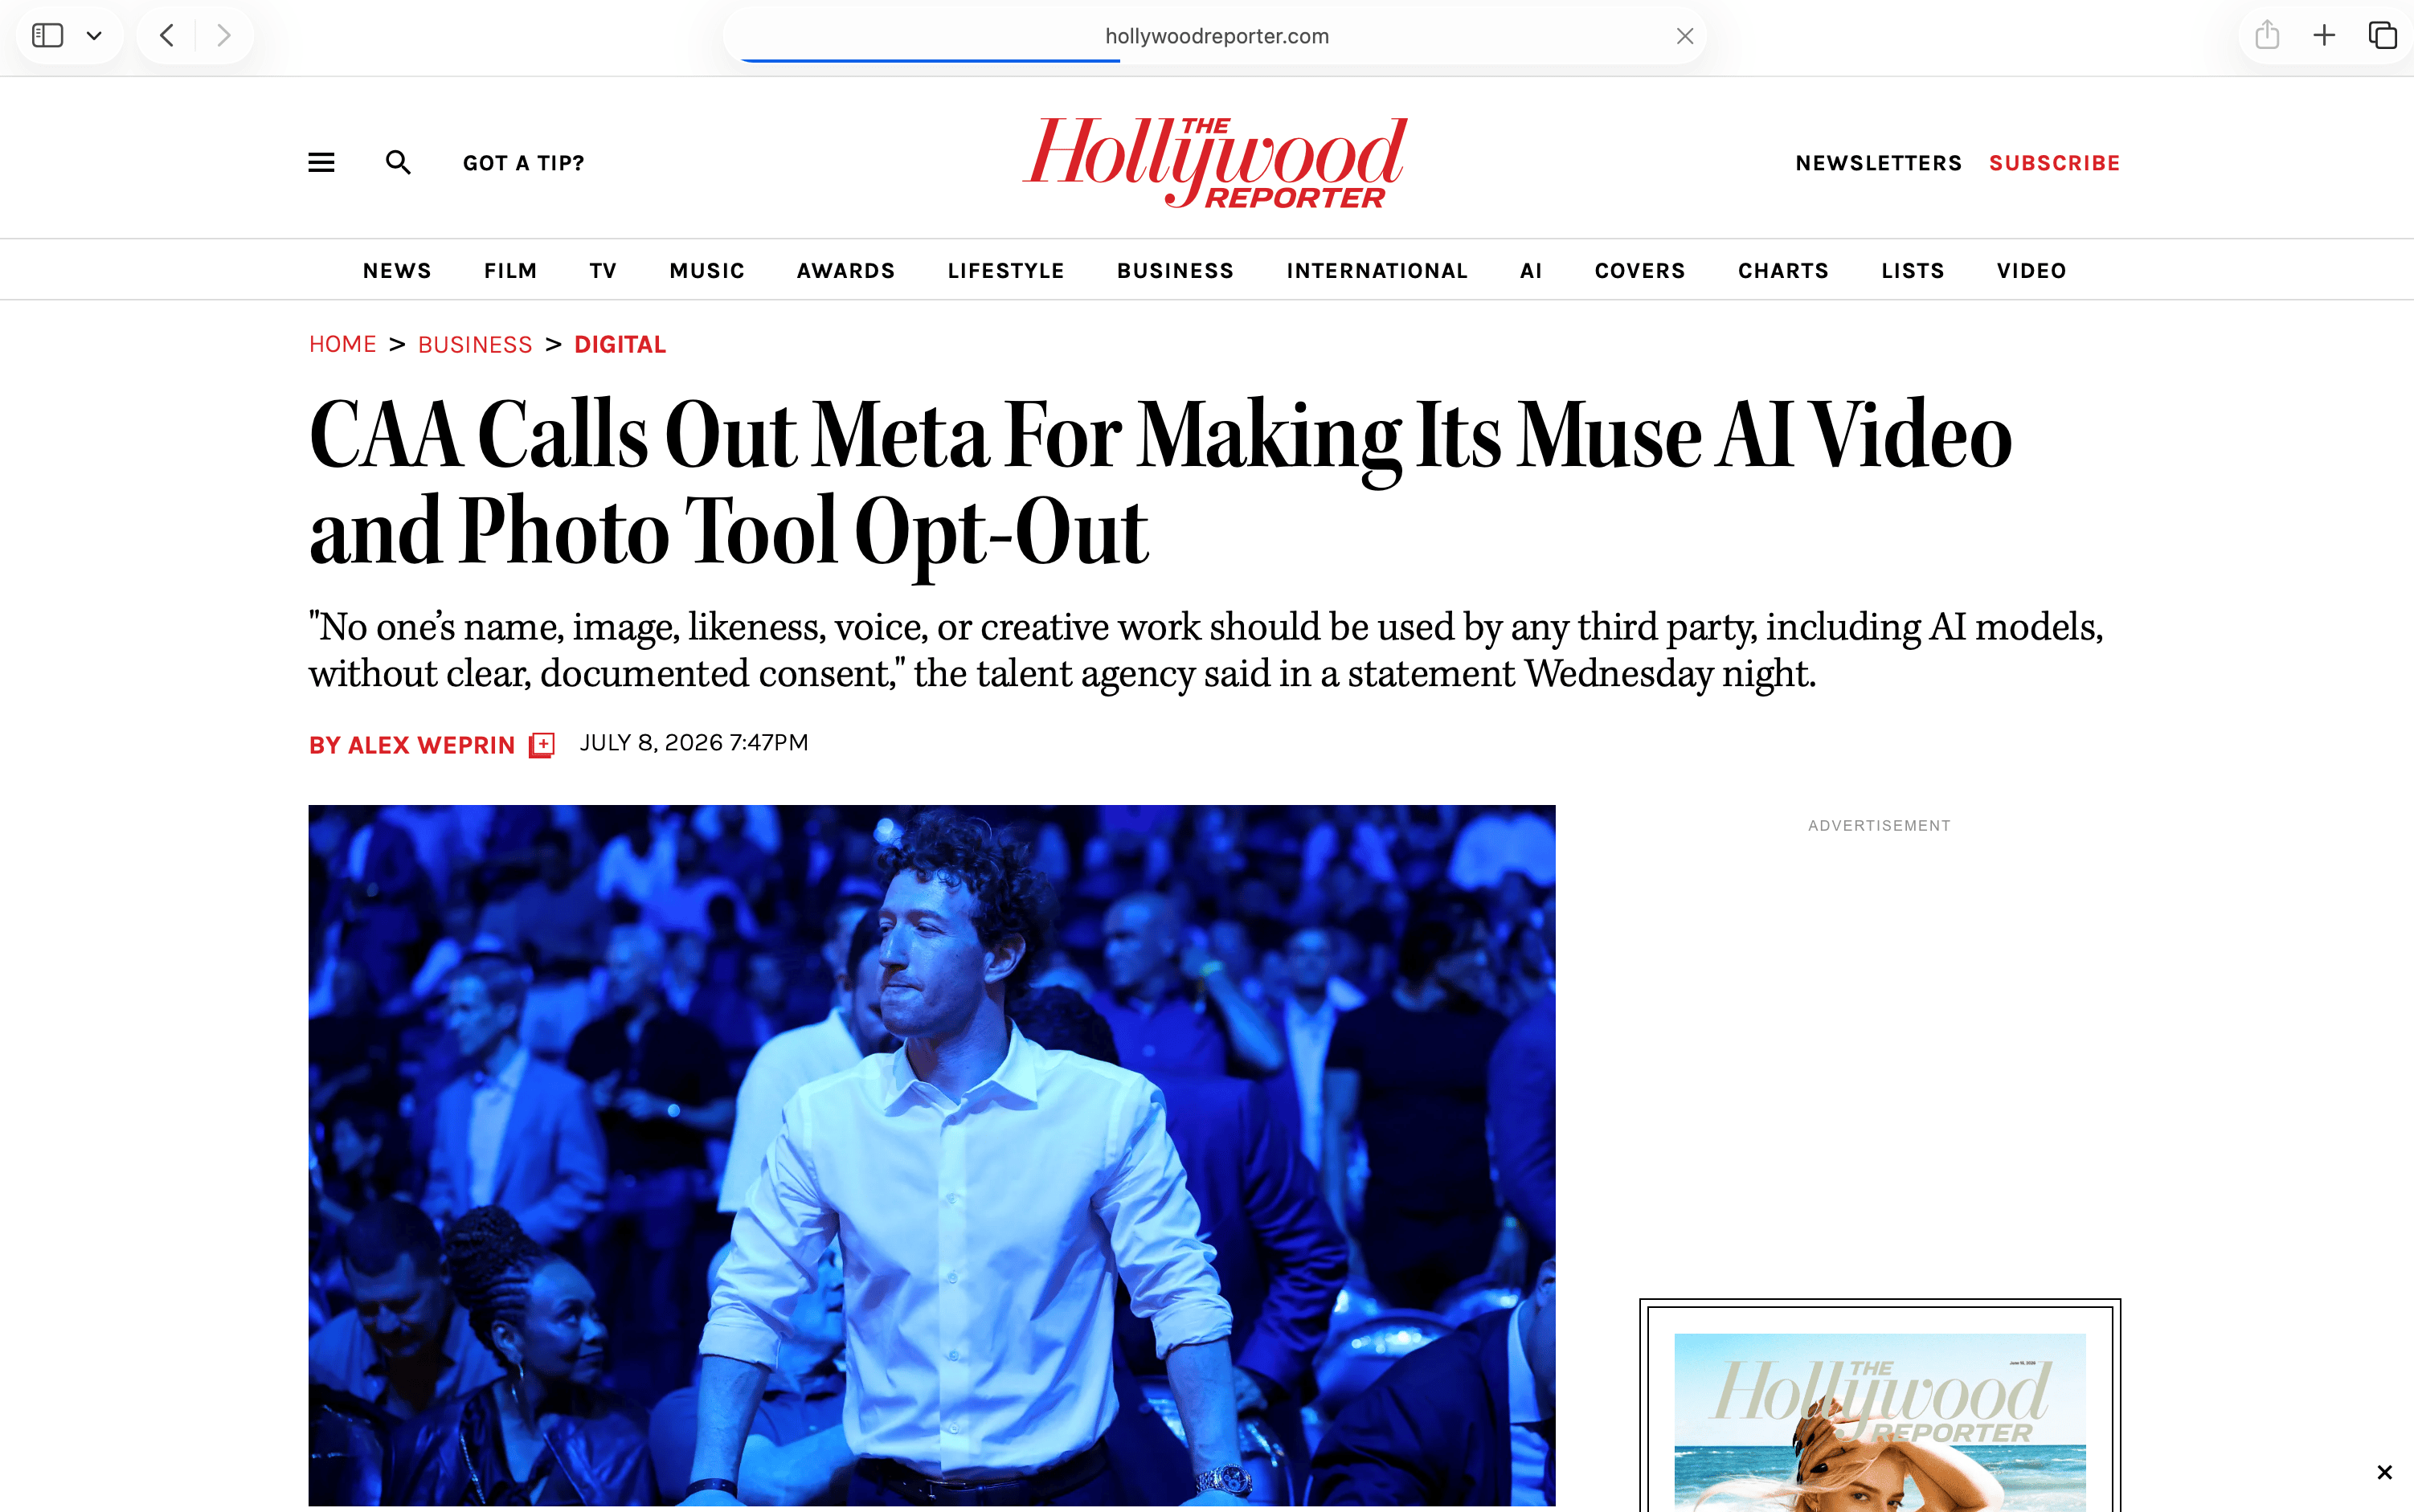Select BUSINESS in the navigation bar

pyautogui.click(x=1175, y=271)
